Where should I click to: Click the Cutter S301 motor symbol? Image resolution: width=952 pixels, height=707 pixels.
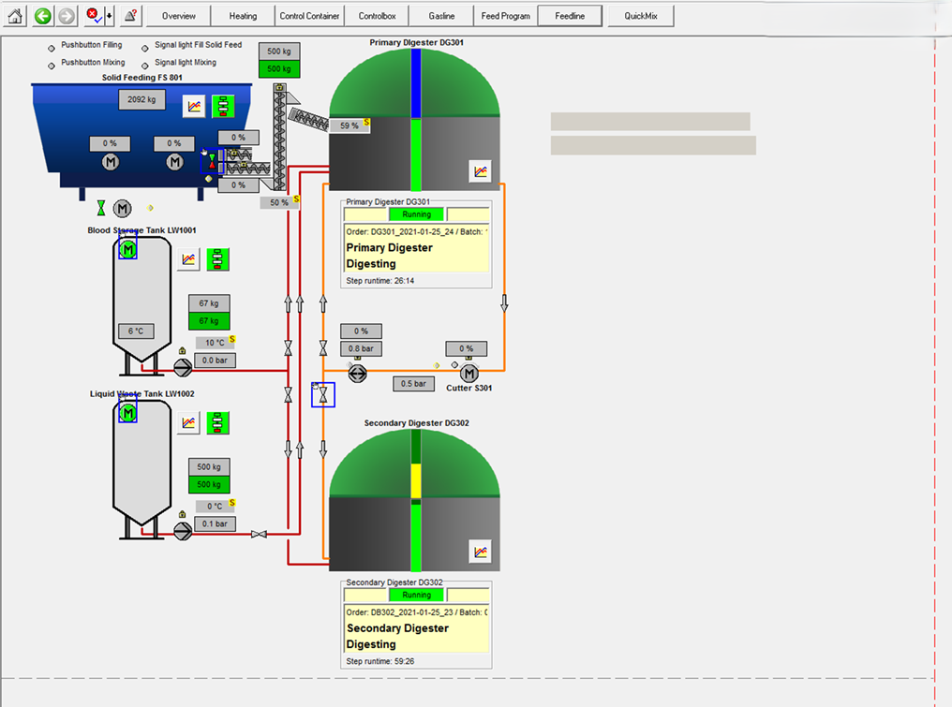coord(469,374)
